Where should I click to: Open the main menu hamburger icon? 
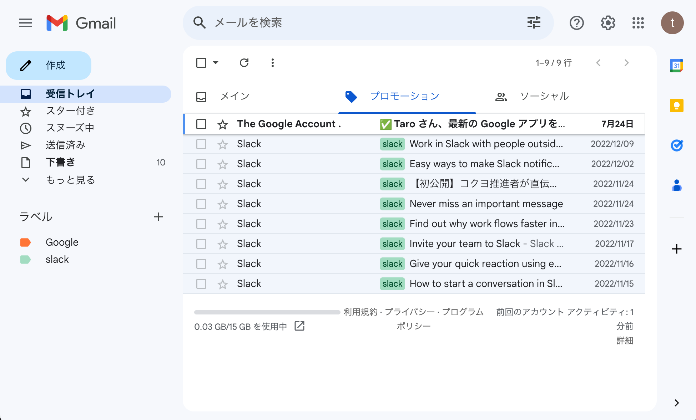26,23
